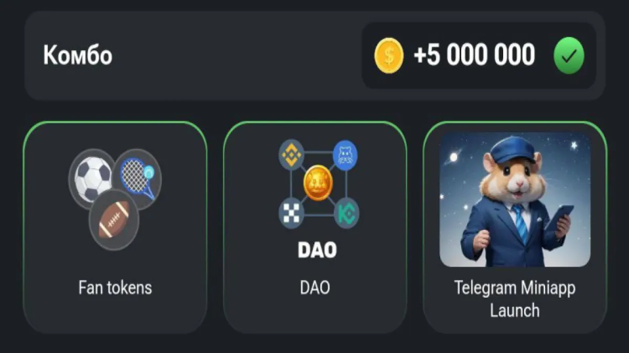
Task: Click the hamster in suit thumbnail
Action: coord(515,199)
